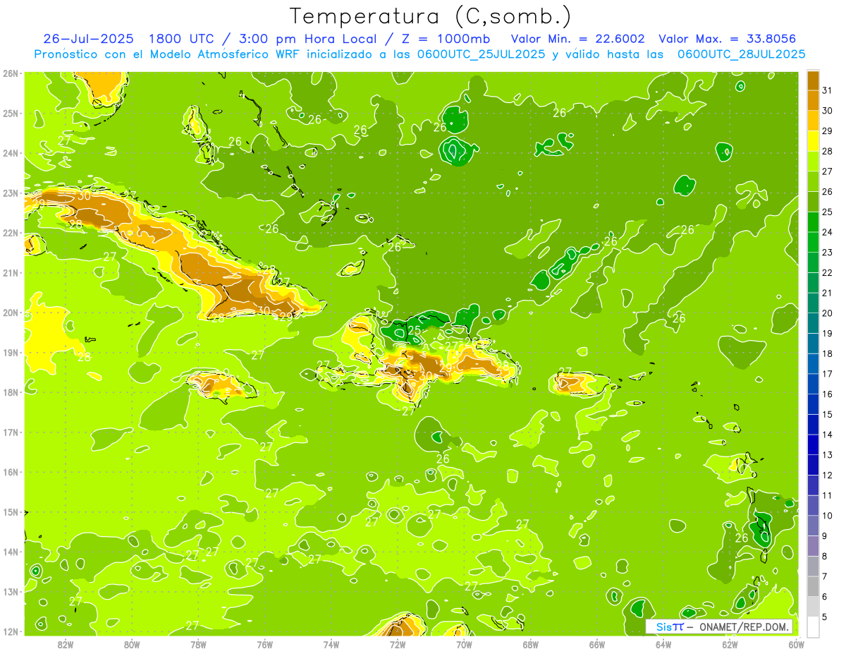Click legend value 28 on the color scale

click(x=828, y=151)
